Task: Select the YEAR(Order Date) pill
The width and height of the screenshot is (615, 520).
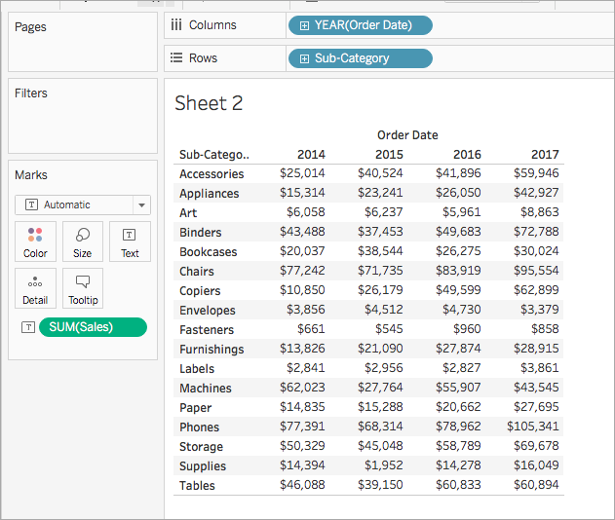Action: (x=361, y=25)
